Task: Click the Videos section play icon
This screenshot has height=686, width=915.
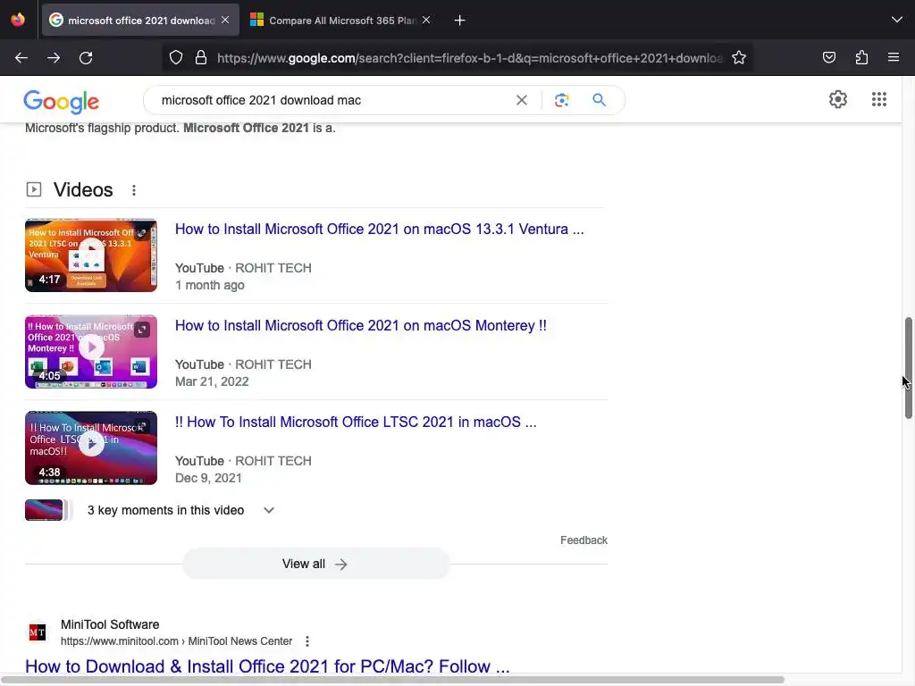Action: tap(34, 189)
